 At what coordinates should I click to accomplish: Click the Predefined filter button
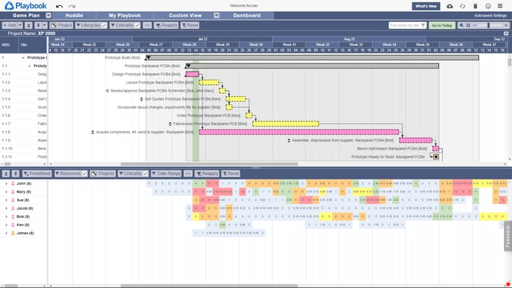click(x=37, y=173)
